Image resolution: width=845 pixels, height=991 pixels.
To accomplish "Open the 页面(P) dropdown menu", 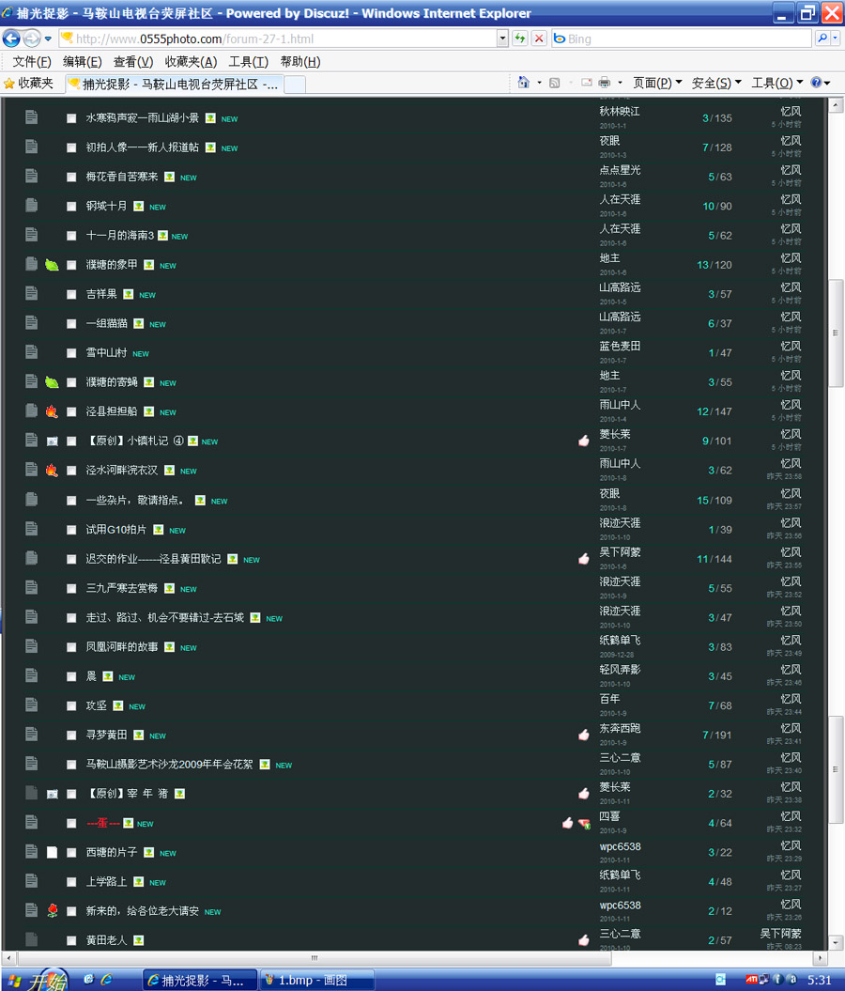I will [x=657, y=83].
